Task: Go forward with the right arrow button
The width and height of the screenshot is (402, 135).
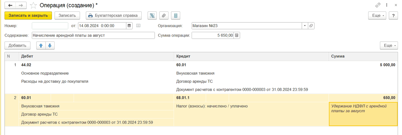Action: (21, 5)
